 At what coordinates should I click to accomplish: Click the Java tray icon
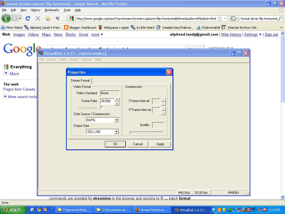pos(219,210)
